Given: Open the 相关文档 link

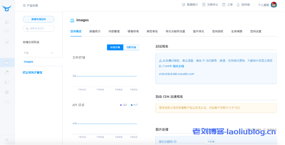Looking at the screenshot, I should 179,66.
